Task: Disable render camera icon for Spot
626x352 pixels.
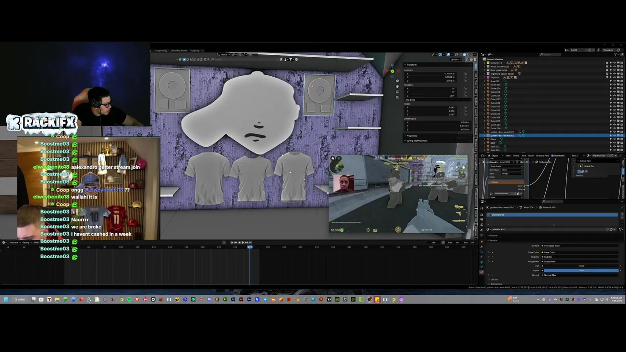Action: tap(622, 143)
